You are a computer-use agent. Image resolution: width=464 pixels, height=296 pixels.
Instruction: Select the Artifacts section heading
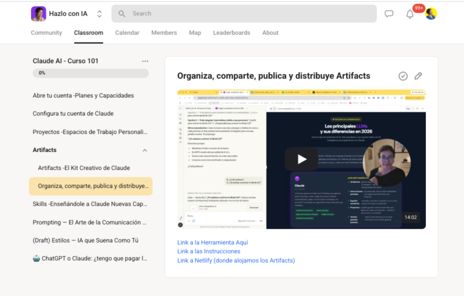(44, 150)
